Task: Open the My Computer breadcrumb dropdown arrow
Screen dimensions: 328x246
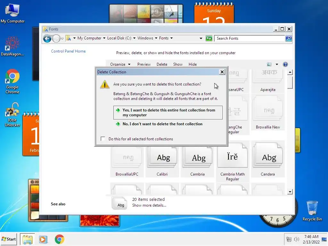Action: [104, 38]
